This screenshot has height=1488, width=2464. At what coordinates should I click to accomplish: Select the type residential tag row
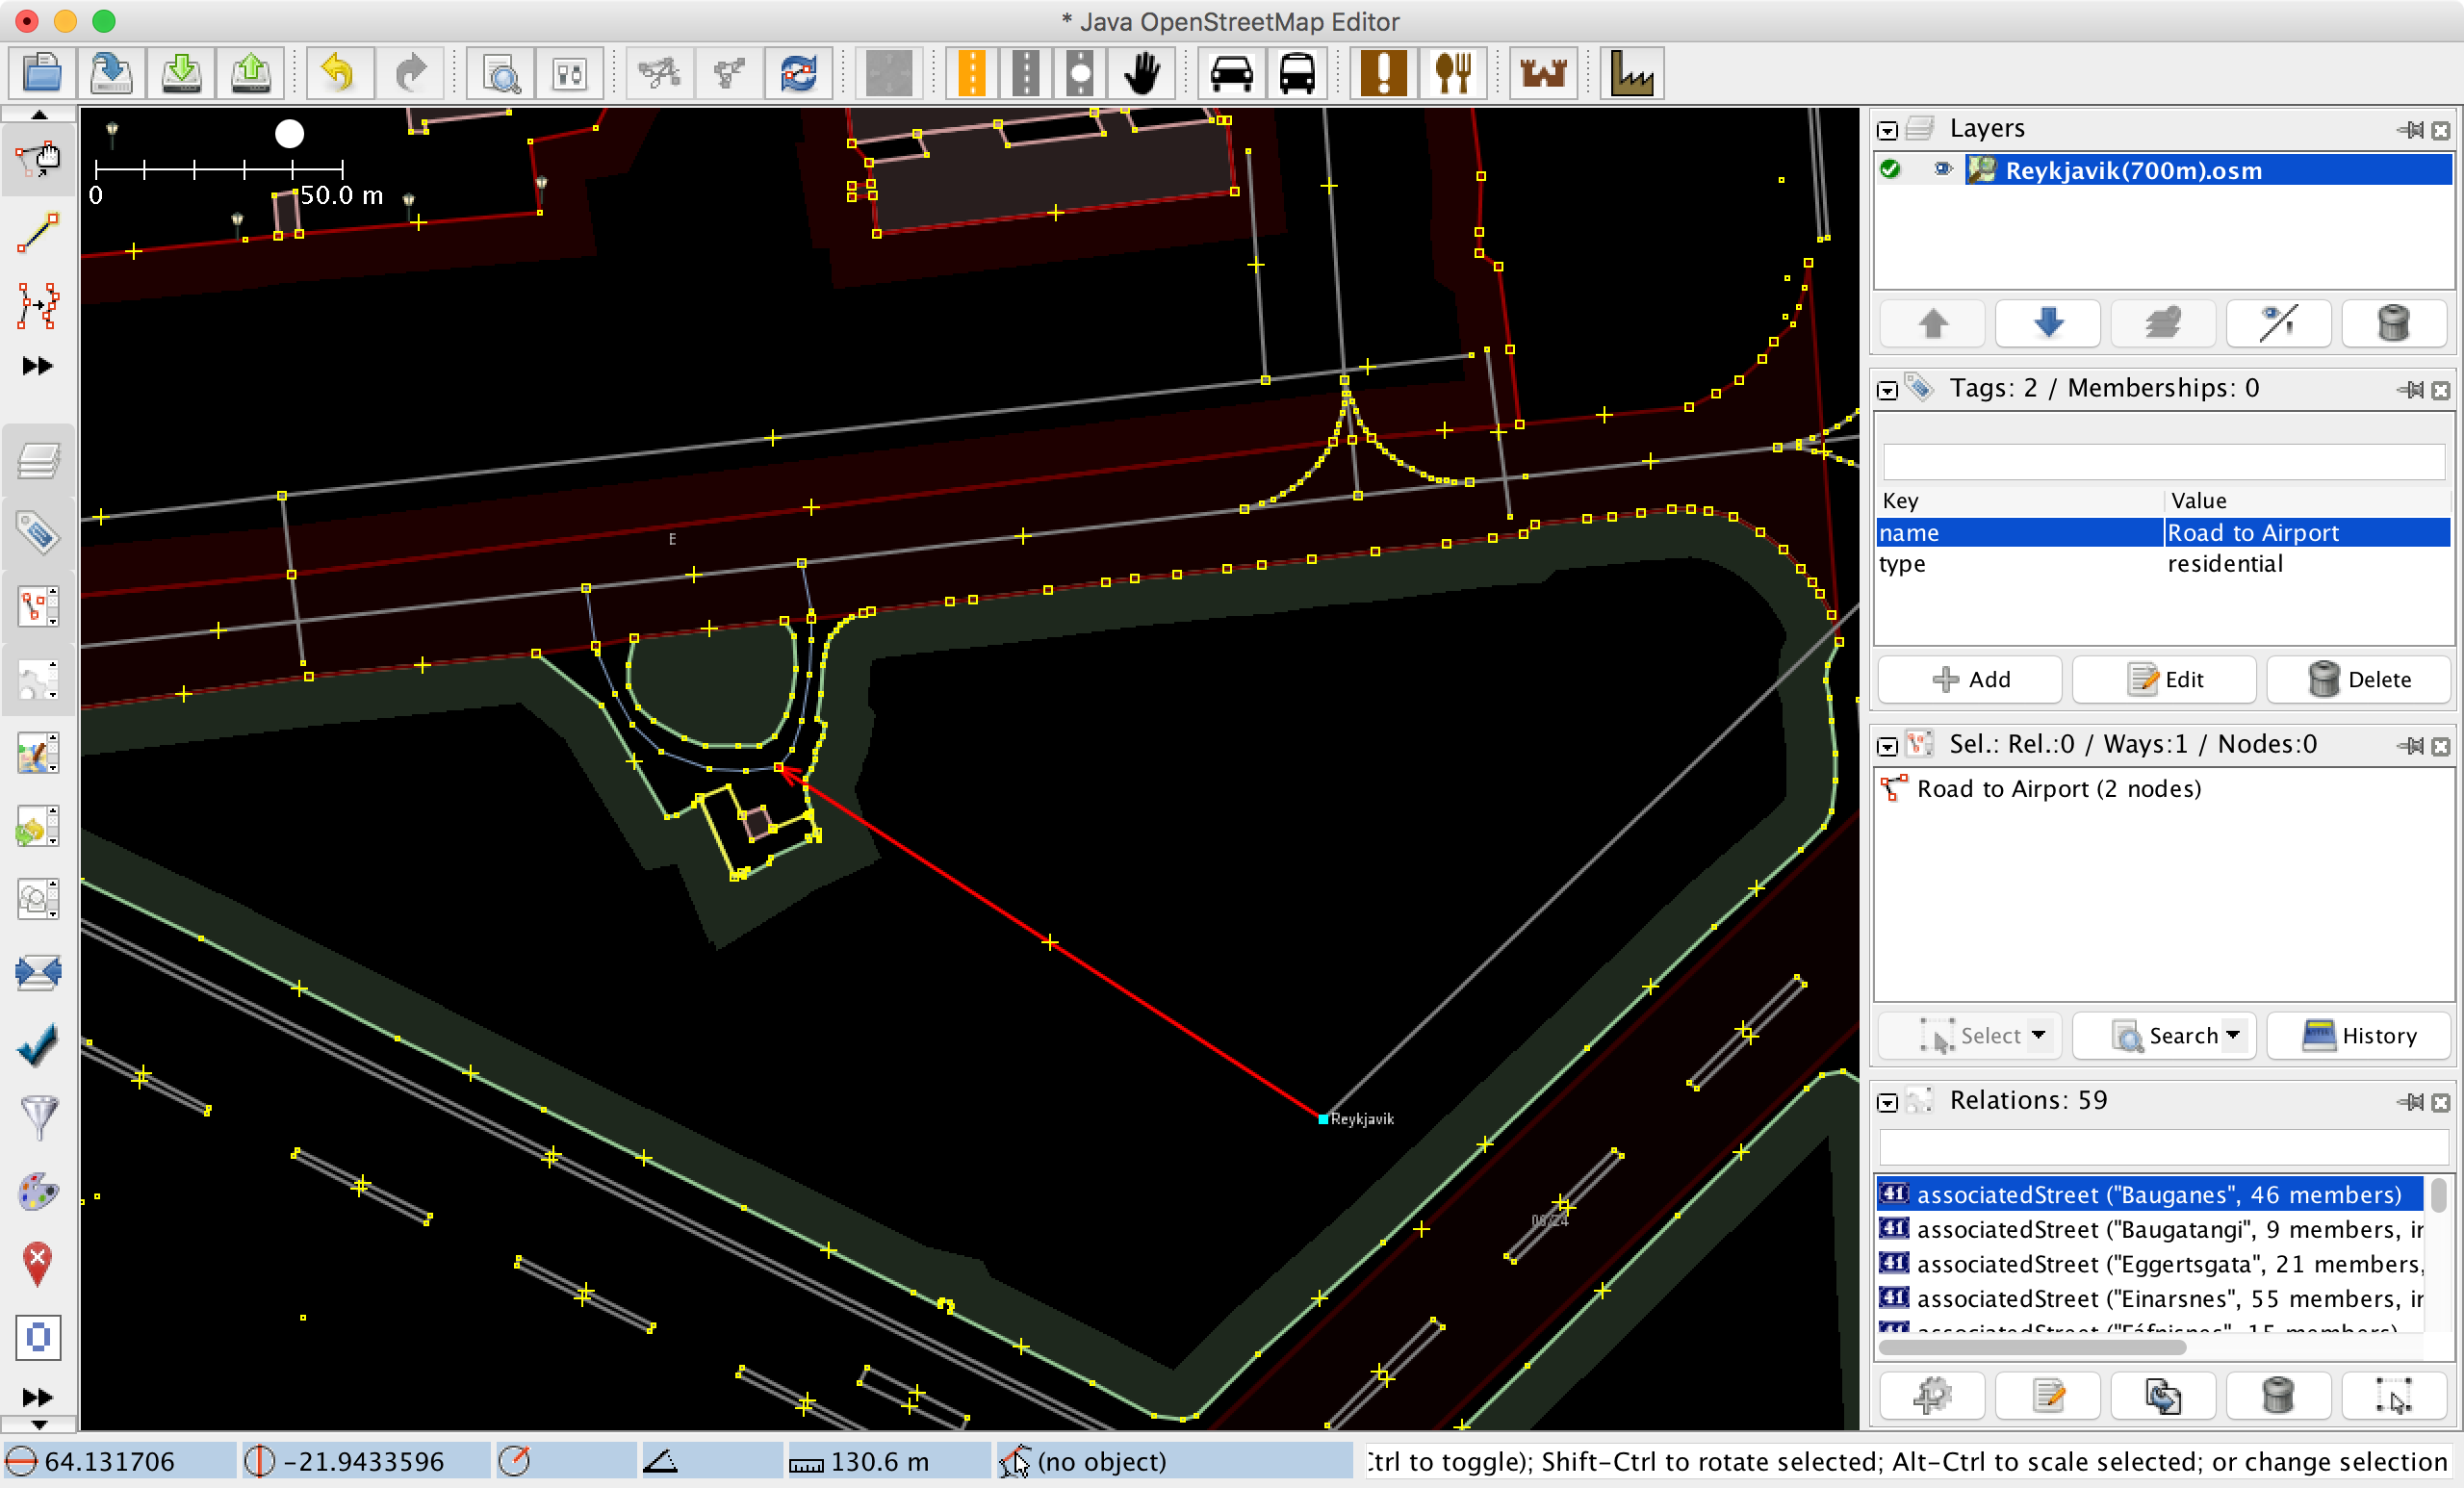pyautogui.click(x=2164, y=563)
